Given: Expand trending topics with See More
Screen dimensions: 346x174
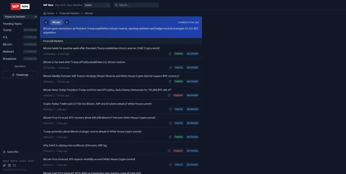Looking at the screenshot, I should pyautogui.click(x=20, y=66).
